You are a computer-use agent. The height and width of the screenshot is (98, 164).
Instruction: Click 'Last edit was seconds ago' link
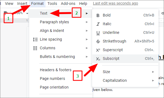point(116,3)
